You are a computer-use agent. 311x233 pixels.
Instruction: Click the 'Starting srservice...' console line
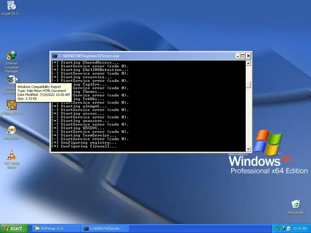81,77
